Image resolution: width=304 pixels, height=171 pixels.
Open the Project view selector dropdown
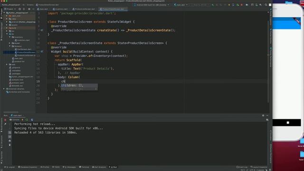(x=10, y=9)
